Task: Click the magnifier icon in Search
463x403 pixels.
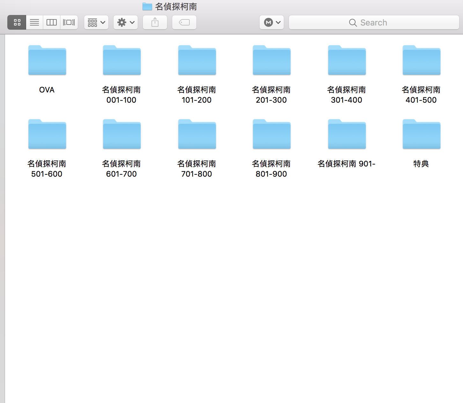Action: click(353, 23)
